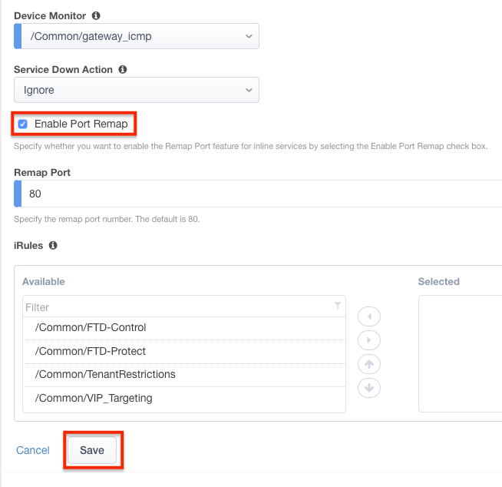Click the move-right arrow button for iRules
Image resolution: width=502 pixels, height=487 pixels.
[369, 340]
